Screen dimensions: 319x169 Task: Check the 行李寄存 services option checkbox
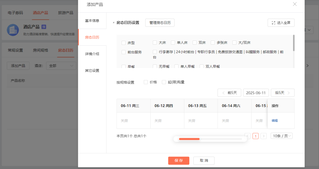[x=155, y=52]
